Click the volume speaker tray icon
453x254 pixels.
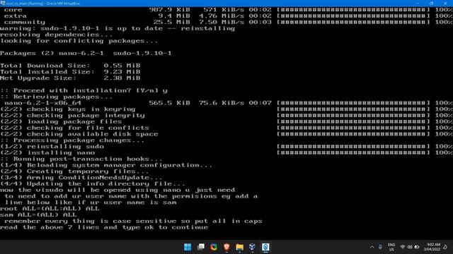point(410,247)
